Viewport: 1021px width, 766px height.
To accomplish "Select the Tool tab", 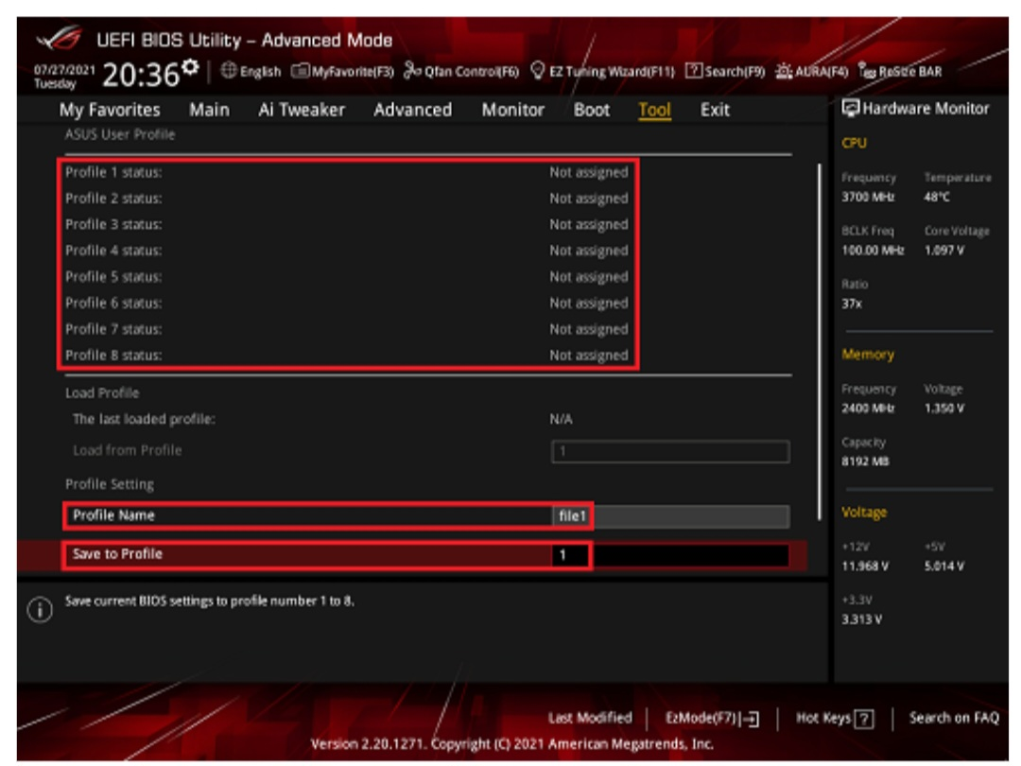I will coord(654,110).
